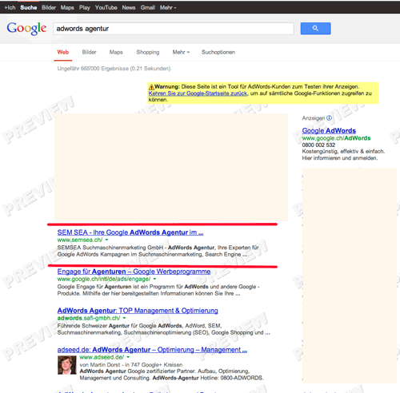The height and width of the screenshot is (393, 400).
Task: Click +Ich in the top bar
Action: pyautogui.click(x=10, y=8)
